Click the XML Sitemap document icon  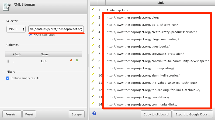[x=6, y=7]
